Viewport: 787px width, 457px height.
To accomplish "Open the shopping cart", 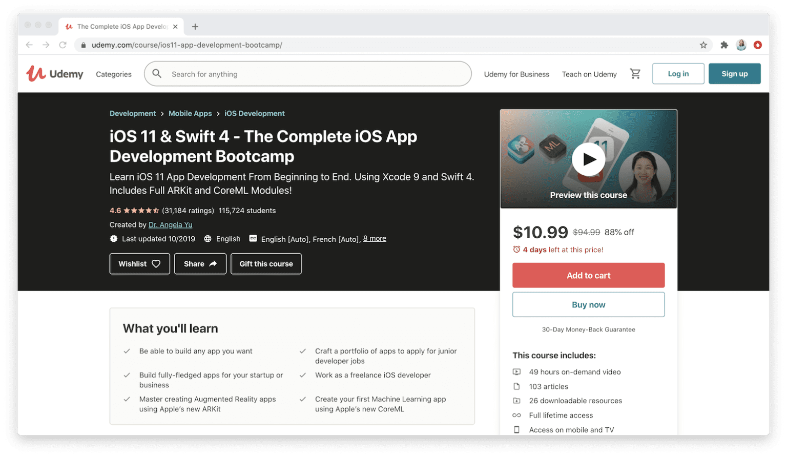I will tap(635, 73).
